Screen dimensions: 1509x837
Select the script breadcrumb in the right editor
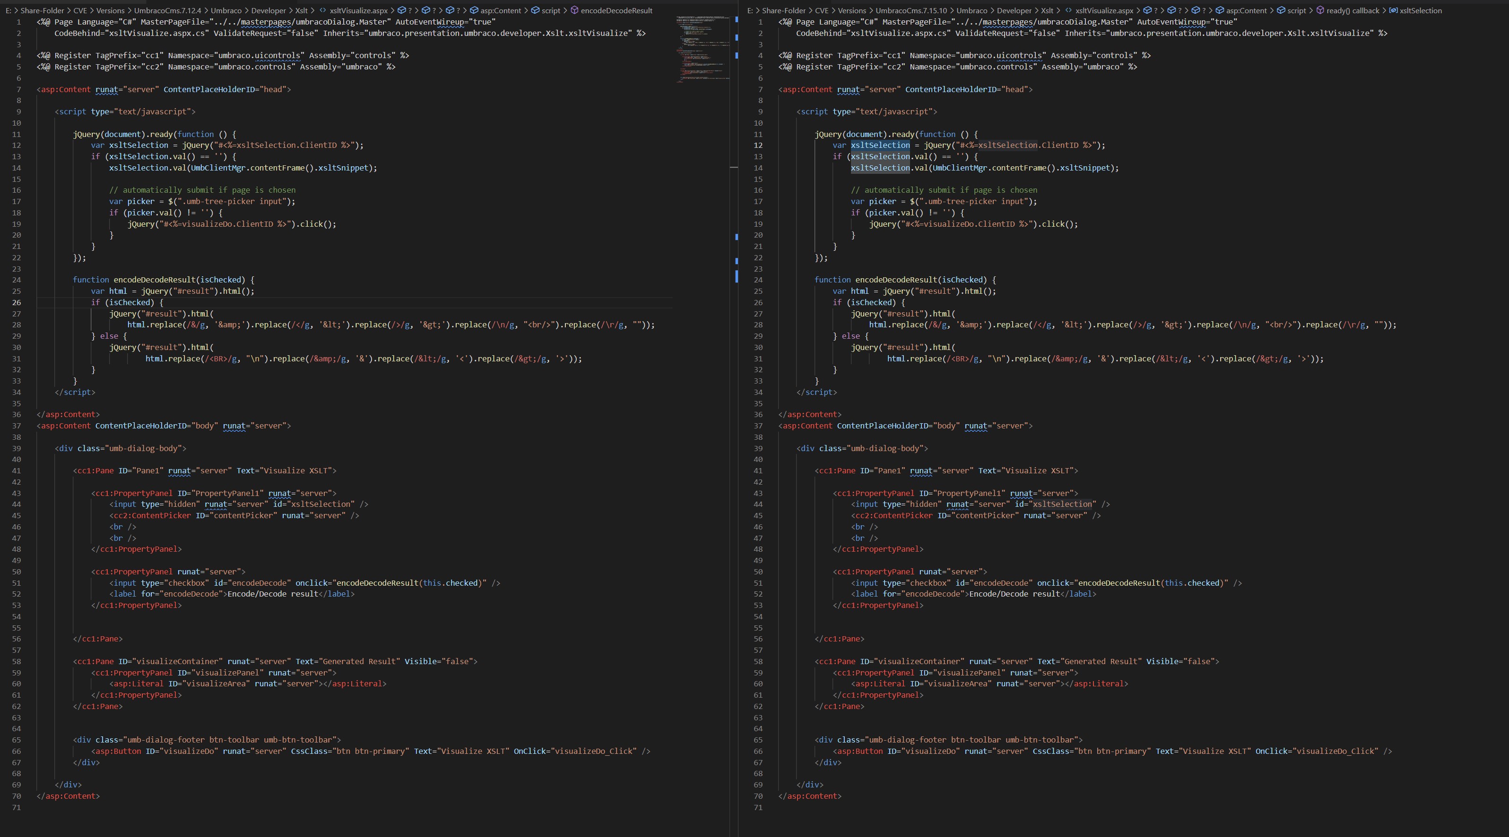pyautogui.click(x=1297, y=10)
